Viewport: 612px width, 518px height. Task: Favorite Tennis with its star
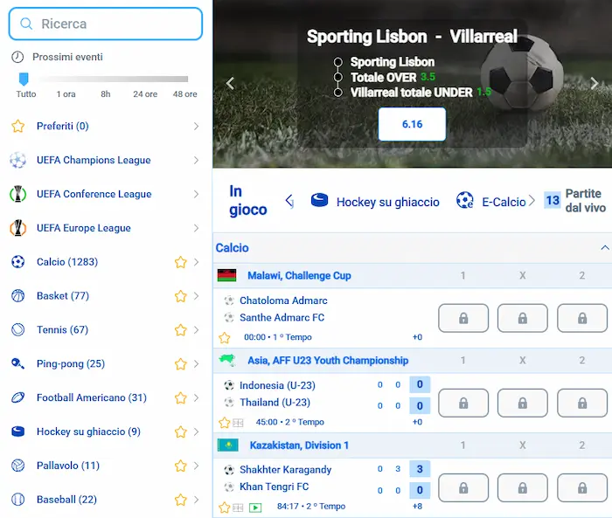tap(180, 330)
